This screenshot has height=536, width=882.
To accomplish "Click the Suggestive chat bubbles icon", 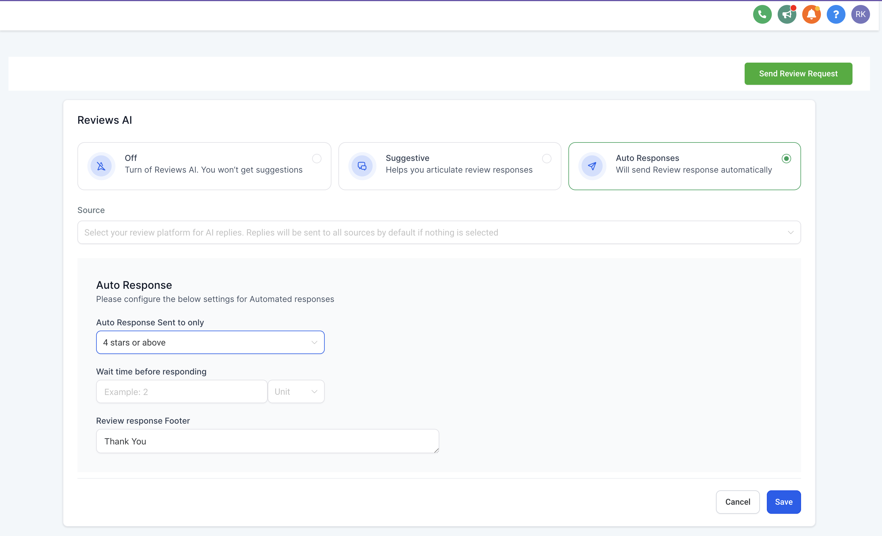I will coord(362,166).
